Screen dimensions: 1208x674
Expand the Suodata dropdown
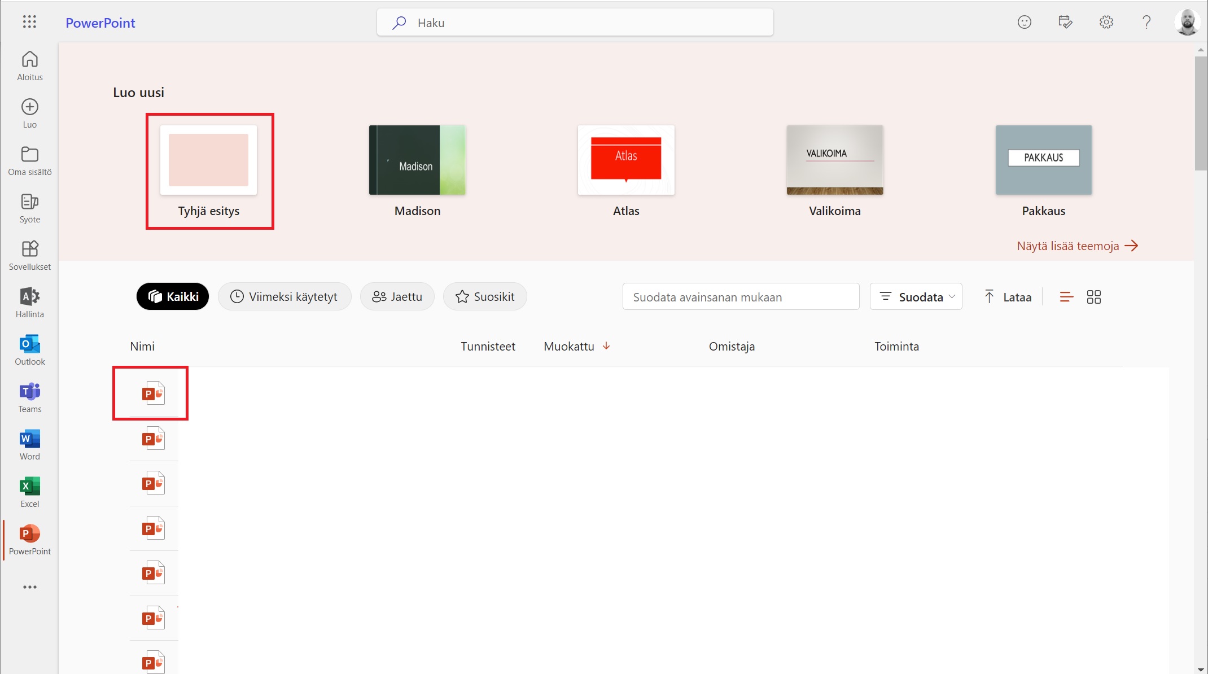916,297
